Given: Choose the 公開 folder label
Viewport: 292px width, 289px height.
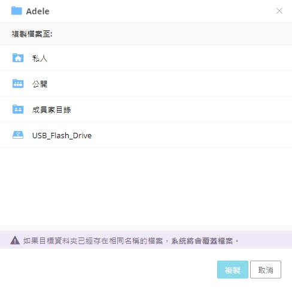Looking at the screenshot, I should 39,84.
